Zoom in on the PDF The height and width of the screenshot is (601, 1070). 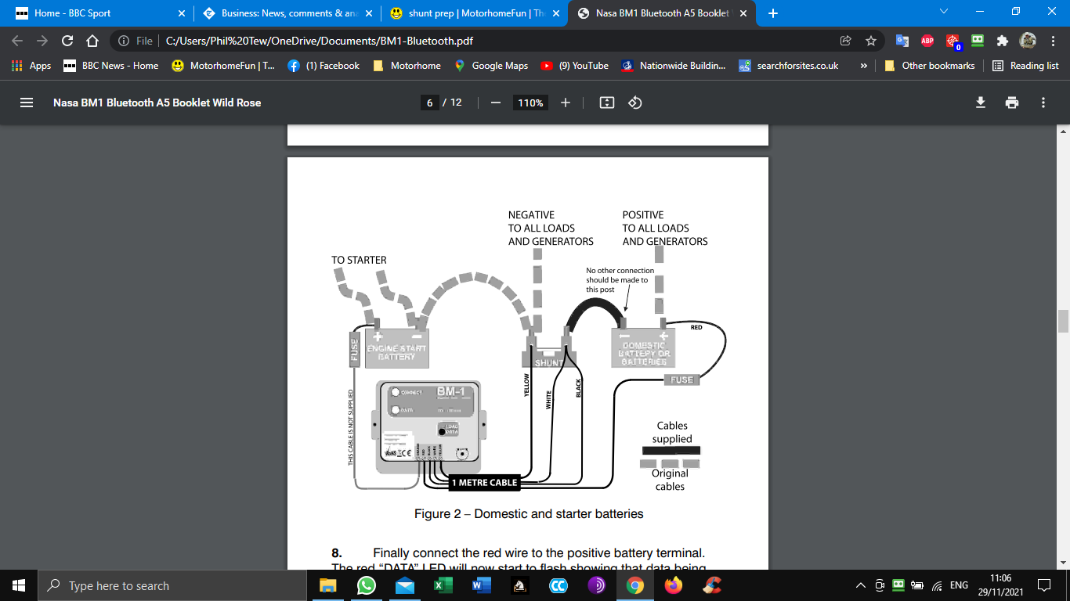(566, 103)
